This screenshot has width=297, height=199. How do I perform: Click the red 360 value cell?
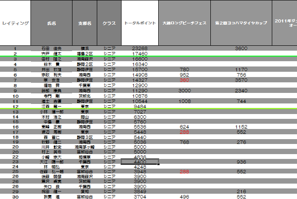tap(184, 80)
